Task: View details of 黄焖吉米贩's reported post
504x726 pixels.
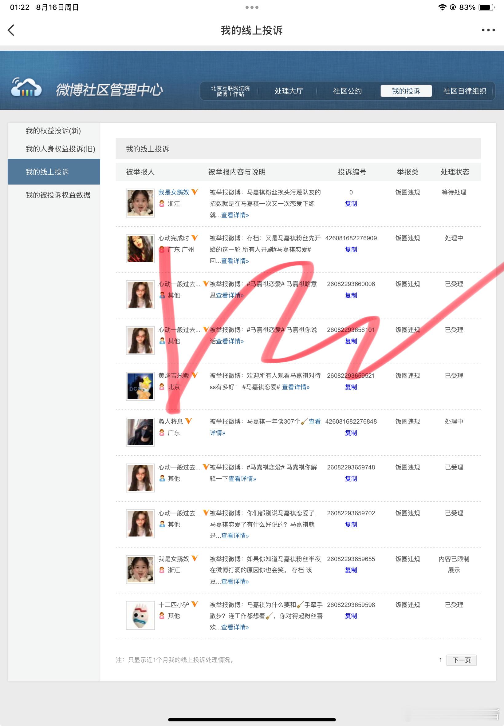Action: coord(296,387)
